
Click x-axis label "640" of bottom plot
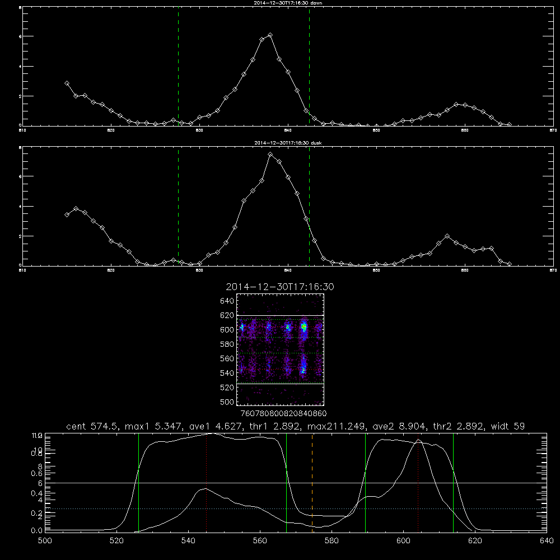coord(547,541)
